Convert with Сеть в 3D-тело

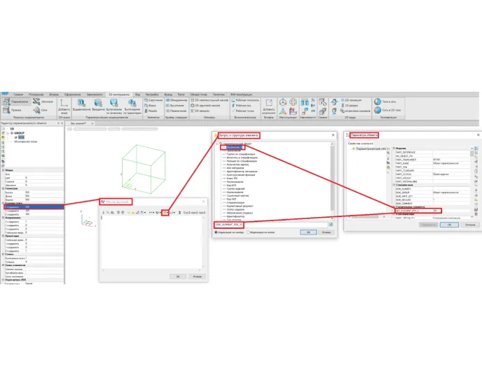pyautogui.click(x=387, y=110)
